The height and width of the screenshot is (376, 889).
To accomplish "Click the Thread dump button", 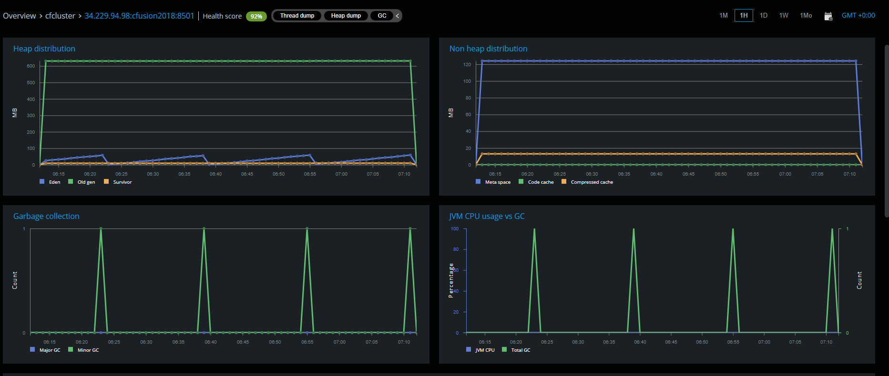I will click(297, 16).
